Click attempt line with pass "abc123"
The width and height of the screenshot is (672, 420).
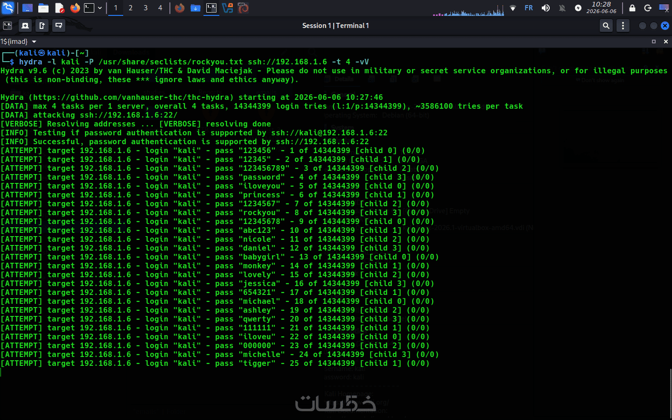click(x=215, y=231)
